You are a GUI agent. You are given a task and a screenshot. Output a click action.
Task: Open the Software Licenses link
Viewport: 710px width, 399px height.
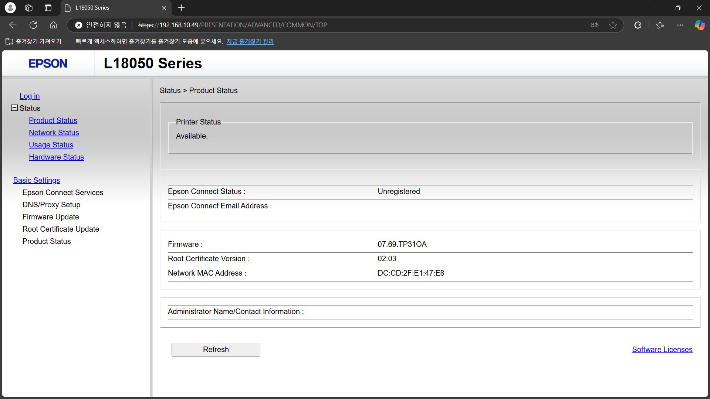coord(662,349)
